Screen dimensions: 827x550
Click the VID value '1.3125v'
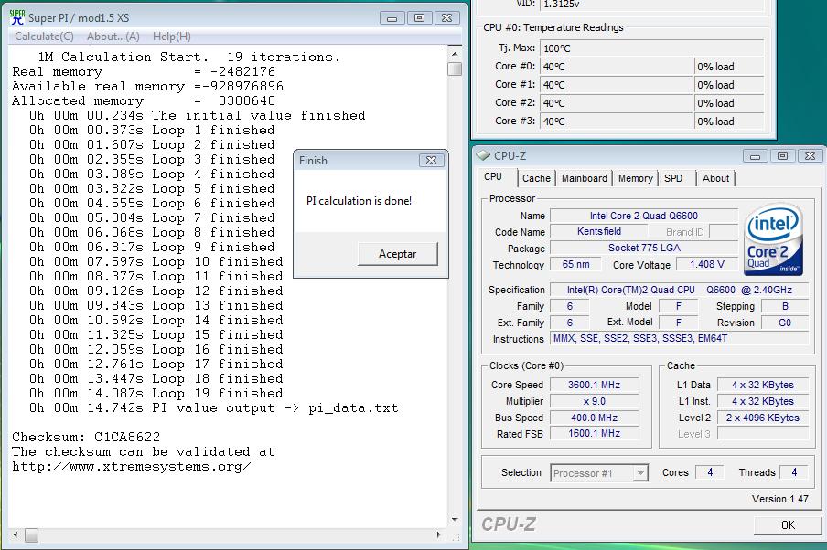652,5
